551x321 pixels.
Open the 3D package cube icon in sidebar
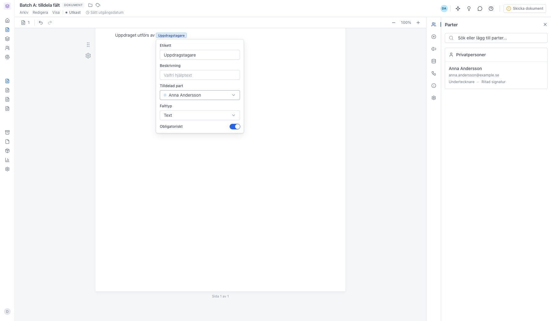(x=7, y=151)
